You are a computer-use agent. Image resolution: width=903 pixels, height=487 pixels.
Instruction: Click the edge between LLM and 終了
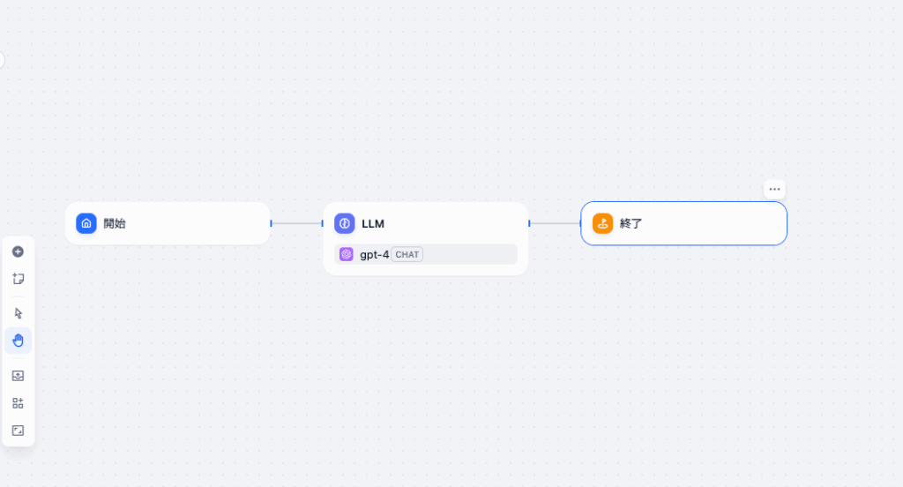pyautogui.click(x=555, y=223)
